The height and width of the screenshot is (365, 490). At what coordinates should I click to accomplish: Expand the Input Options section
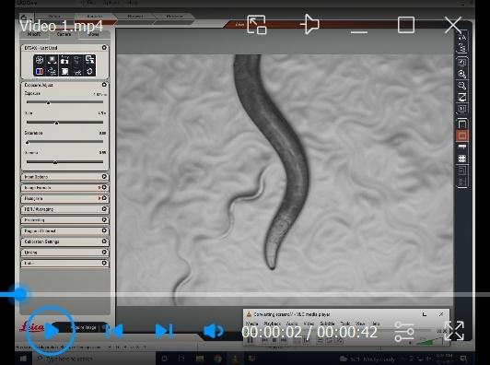tap(104, 177)
